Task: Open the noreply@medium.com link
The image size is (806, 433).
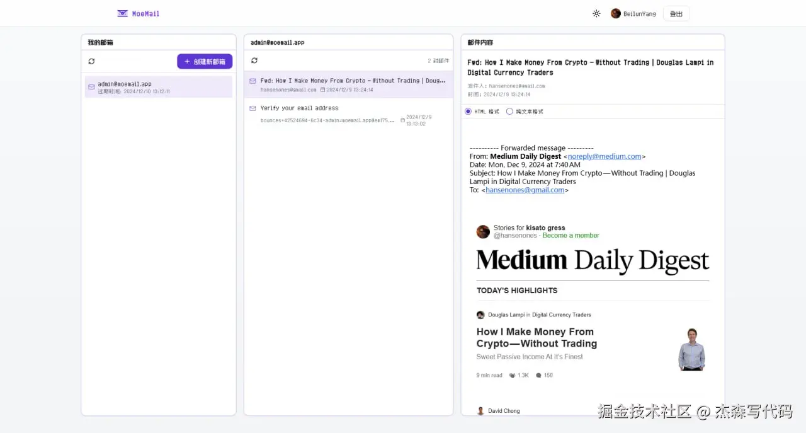Action: (604, 156)
